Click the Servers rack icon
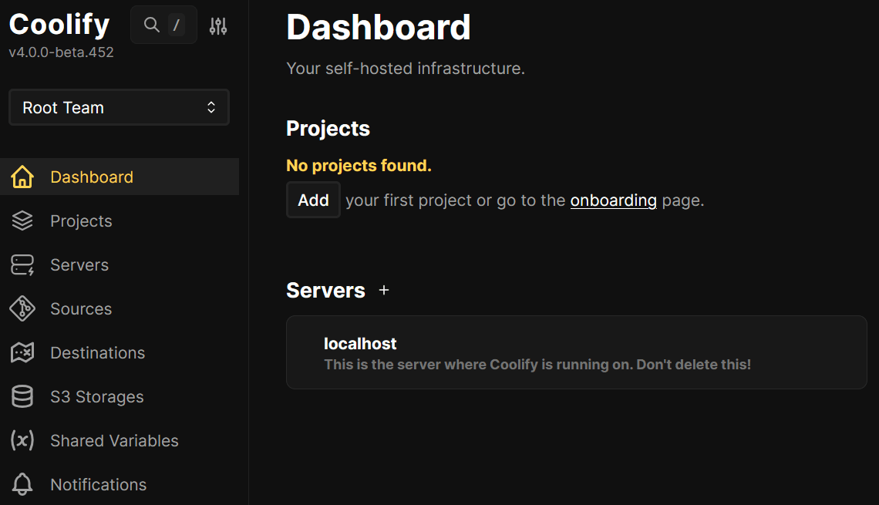The height and width of the screenshot is (505, 879). (22, 265)
